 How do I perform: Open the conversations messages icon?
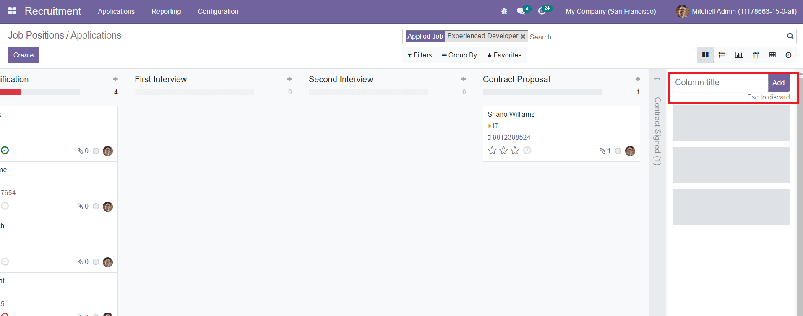click(521, 11)
